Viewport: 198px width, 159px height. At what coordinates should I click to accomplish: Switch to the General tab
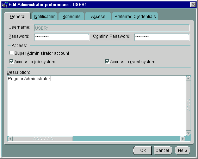(17, 17)
